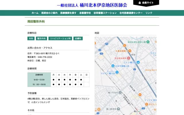Viewport: 184px width, 115px height.
Task: Open 医師会のご案内 in navigation bar
Action: (49, 13)
